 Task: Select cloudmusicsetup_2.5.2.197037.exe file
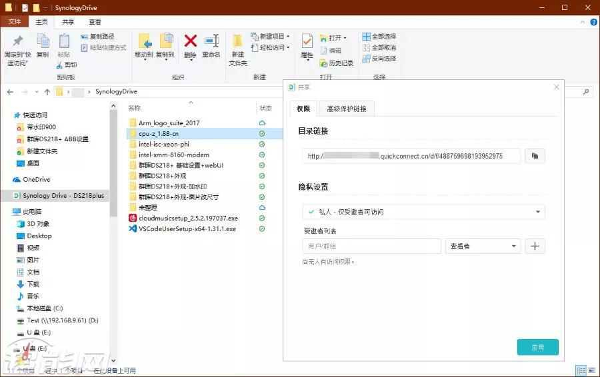coord(188,218)
